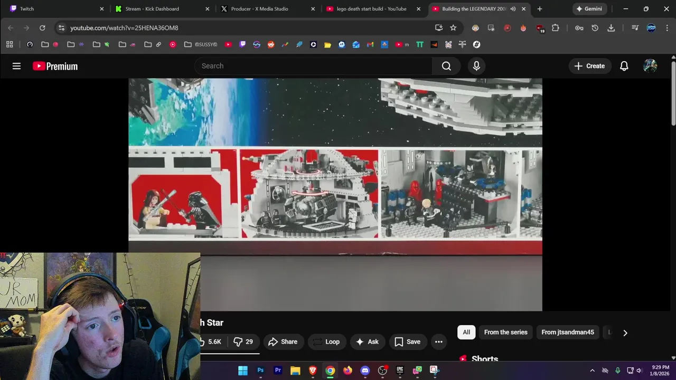676x380 pixels.
Task: Install app icon in the address bar
Action: click(439, 28)
